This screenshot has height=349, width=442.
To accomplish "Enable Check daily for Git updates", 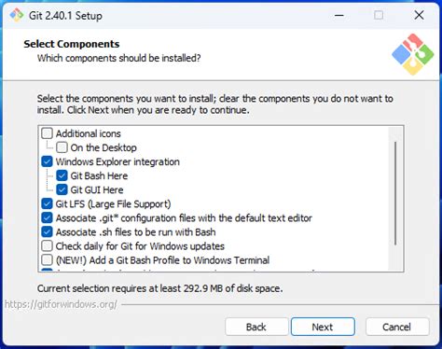I will tap(47, 245).
